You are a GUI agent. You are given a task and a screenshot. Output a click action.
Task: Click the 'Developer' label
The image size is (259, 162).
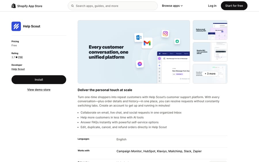click(17, 65)
